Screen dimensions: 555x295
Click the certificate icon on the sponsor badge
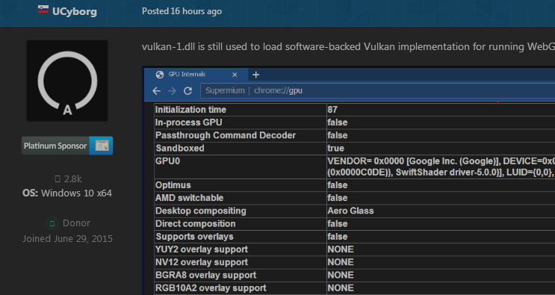pyautogui.click(x=102, y=146)
